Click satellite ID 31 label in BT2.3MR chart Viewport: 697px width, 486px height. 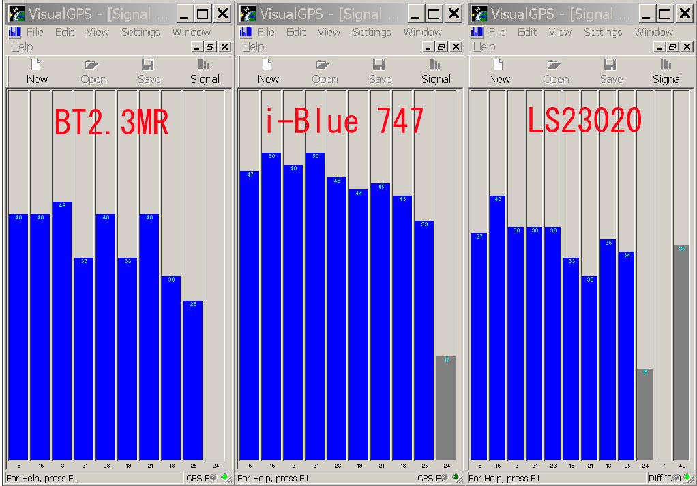85,466
